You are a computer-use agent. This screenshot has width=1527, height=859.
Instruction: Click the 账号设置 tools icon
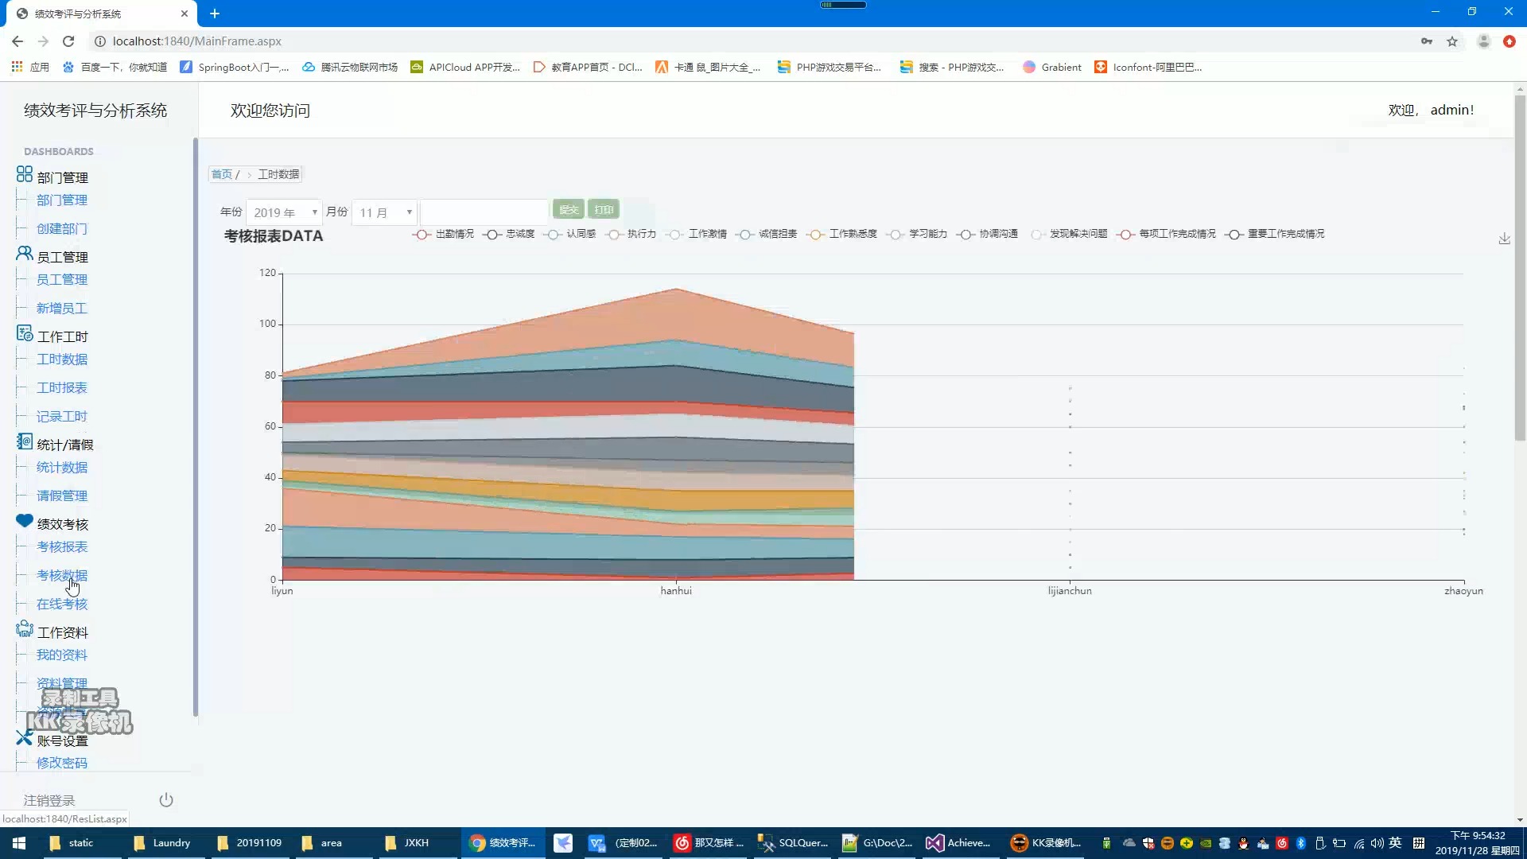click(x=24, y=737)
